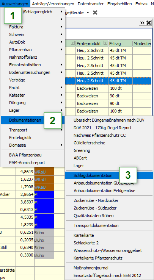This screenshot has height=280, width=154.
Task: Expand the AutoDok submenu
Action: (33, 42)
